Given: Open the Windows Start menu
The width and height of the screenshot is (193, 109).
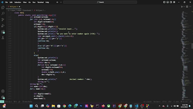Looking at the screenshot, I should pyautogui.click(x=31, y=106).
